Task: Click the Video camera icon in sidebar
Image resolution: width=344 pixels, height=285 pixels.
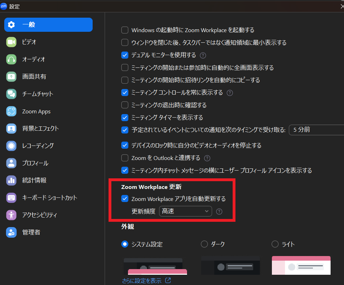Action: tap(11, 42)
